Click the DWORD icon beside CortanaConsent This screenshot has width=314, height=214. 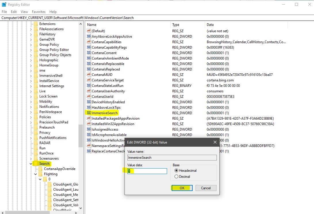(89, 53)
